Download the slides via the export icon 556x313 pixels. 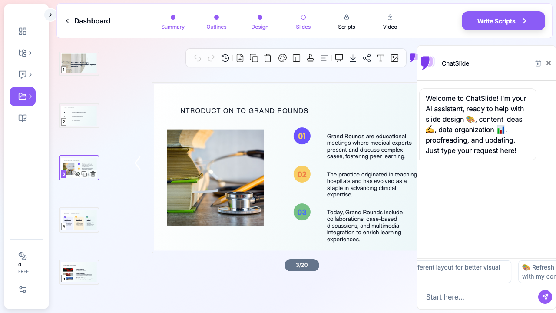pos(353,58)
